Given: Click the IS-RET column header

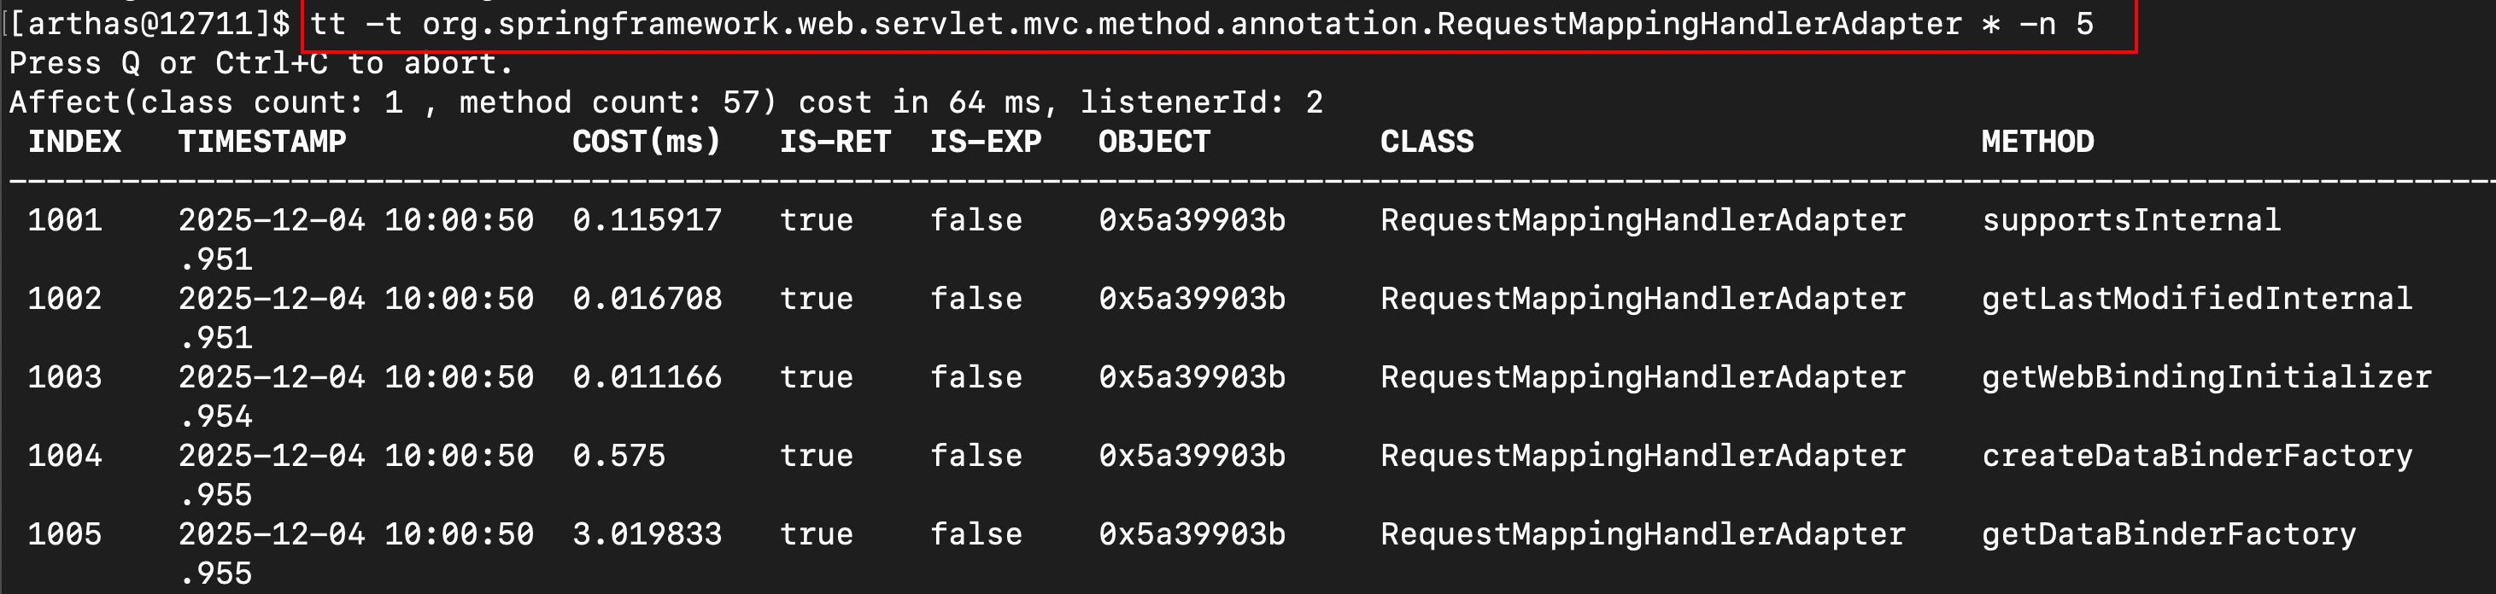Looking at the screenshot, I should 835,143.
